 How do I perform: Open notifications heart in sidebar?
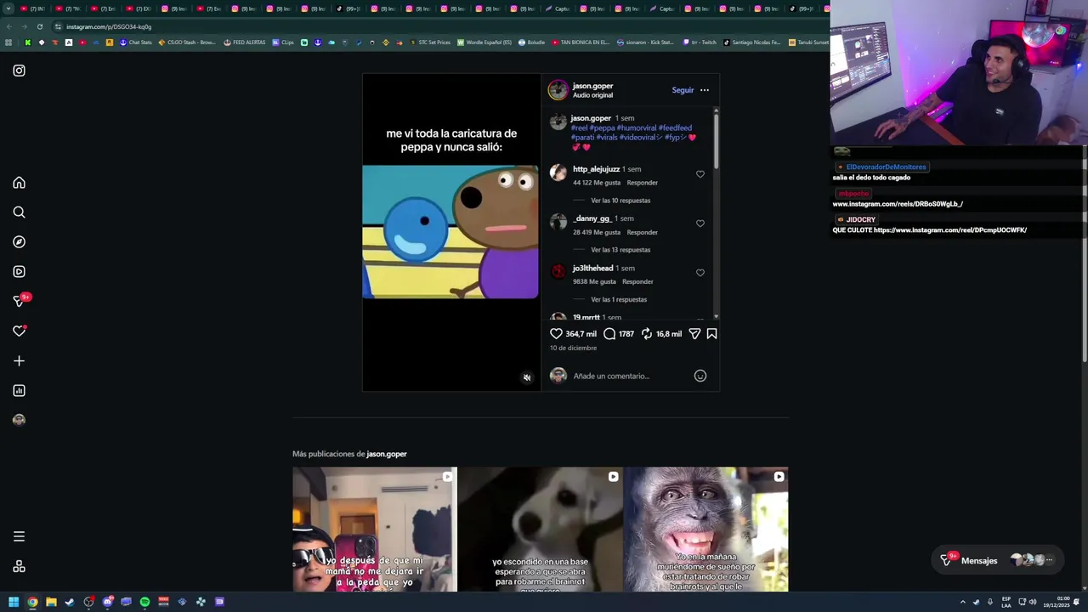[x=19, y=331]
